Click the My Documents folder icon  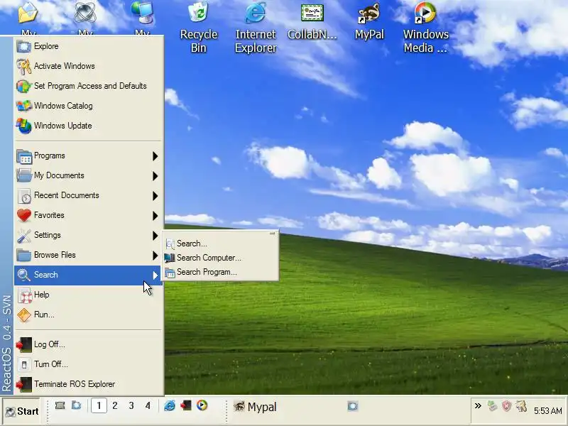pyautogui.click(x=24, y=175)
